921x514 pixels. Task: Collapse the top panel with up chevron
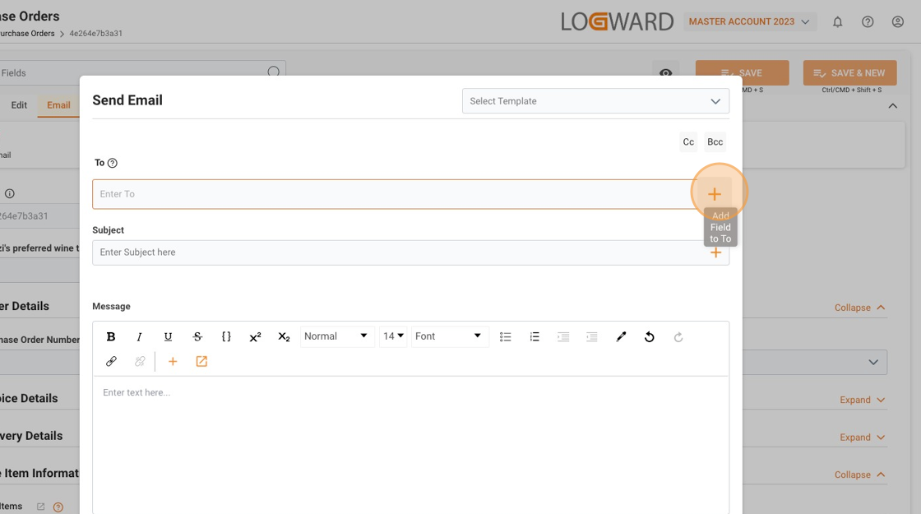[893, 106]
